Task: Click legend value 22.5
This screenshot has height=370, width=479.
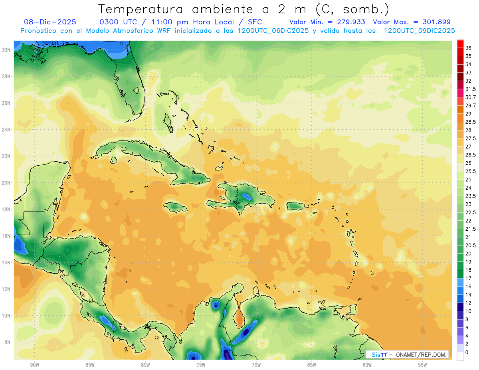Action: pyautogui.click(x=471, y=212)
